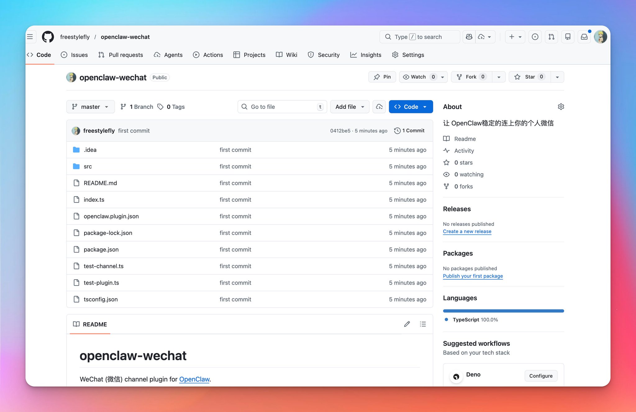
Task: Click the Create a new release link
Action: click(467, 231)
